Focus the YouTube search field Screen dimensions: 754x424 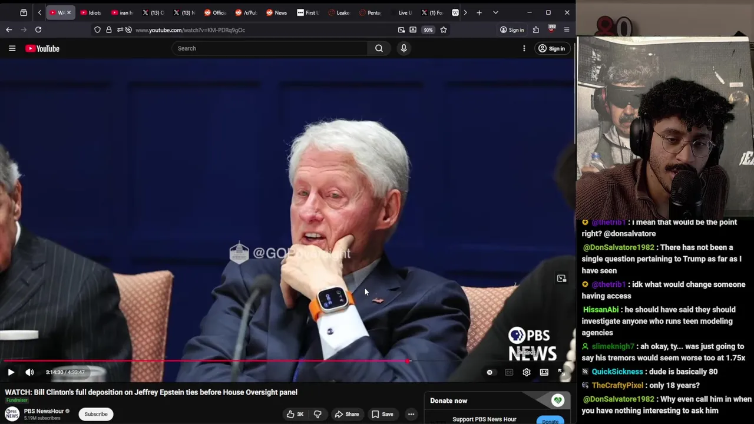[x=271, y=48]
